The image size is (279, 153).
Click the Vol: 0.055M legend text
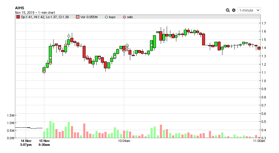[89, 17]
